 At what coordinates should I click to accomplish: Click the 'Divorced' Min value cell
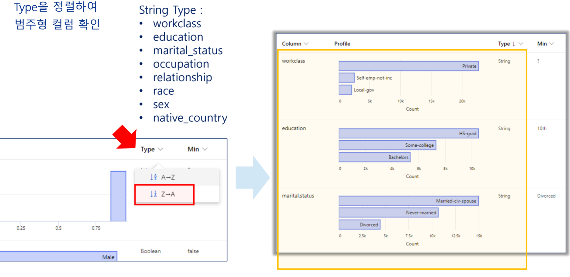click(546, 196)
